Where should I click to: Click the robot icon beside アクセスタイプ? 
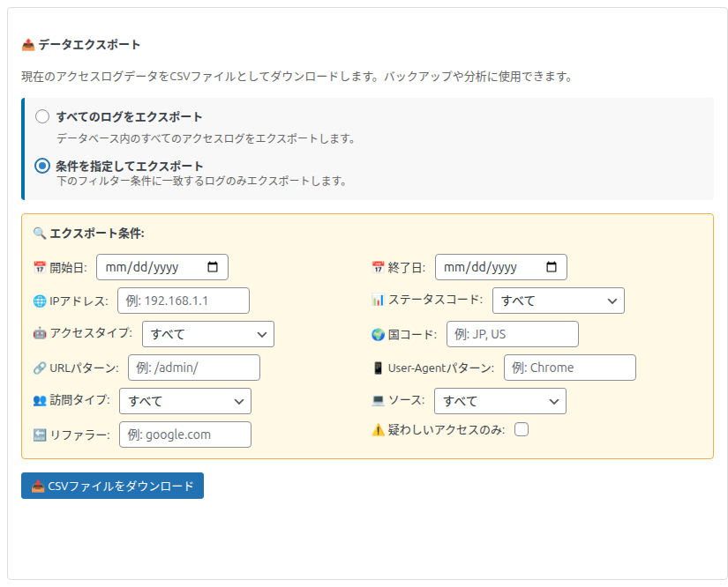point(40,333)
